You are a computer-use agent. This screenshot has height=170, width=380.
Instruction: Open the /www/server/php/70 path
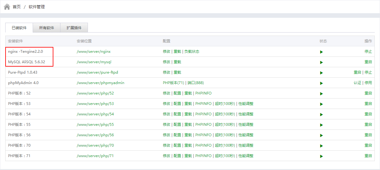point(95,145)
